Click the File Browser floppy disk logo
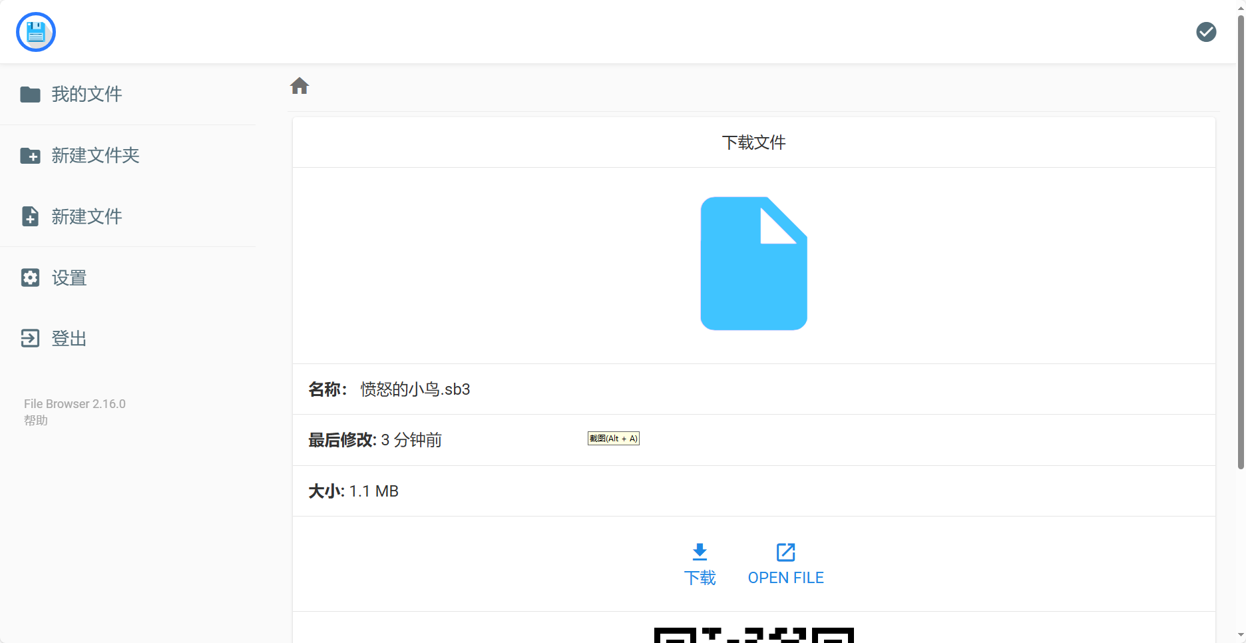Viewport: 1246px width, 643px height. point(36,32)
